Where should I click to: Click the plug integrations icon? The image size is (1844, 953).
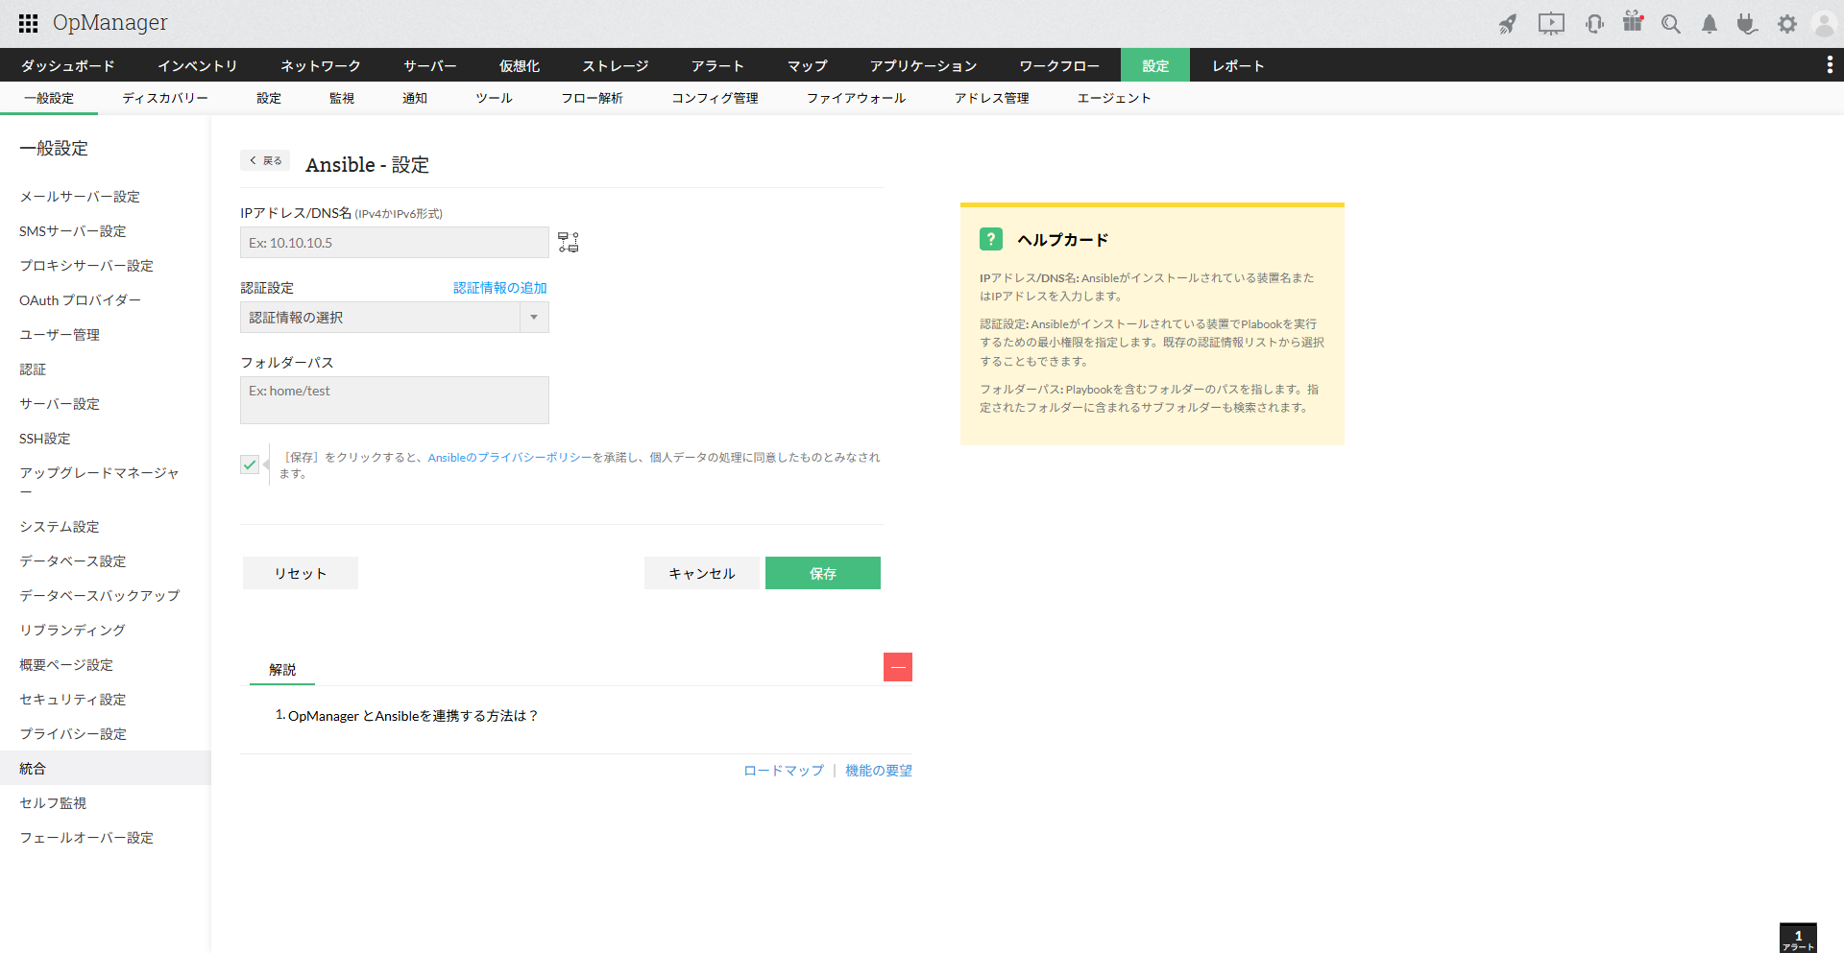(x=1747, y=24)
